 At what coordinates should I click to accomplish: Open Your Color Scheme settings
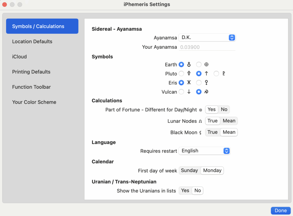click(x=34, y=102)
